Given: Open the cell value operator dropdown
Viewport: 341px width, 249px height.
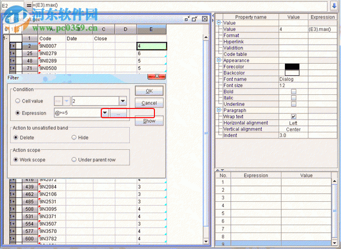Looking at the screenshot, I should [66, 101].
